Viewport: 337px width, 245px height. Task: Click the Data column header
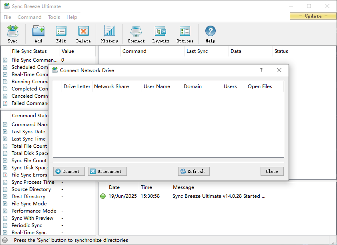click(x=251, y=51)
